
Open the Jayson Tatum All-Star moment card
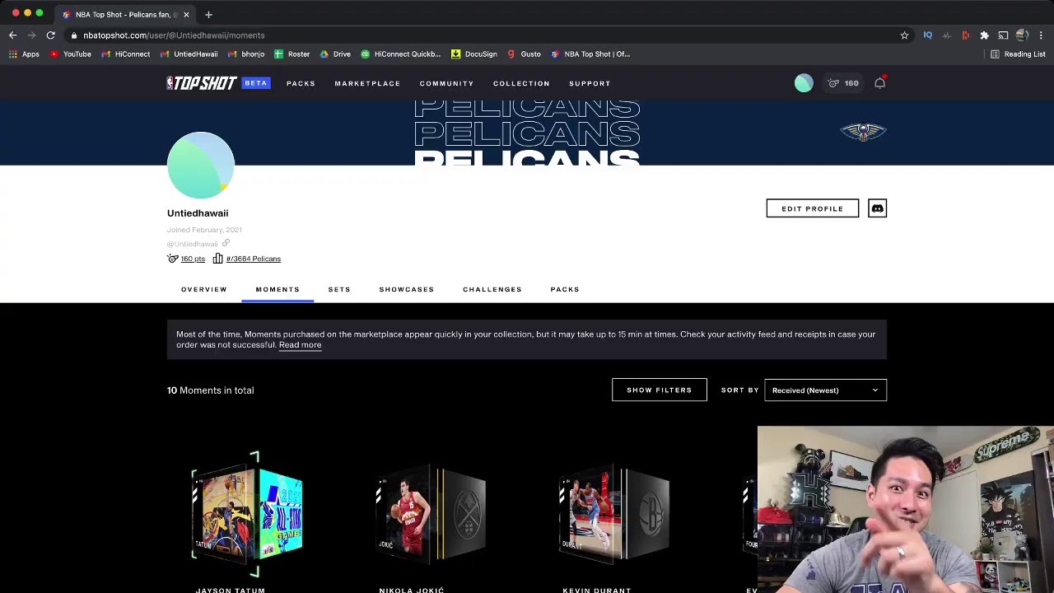247,515
